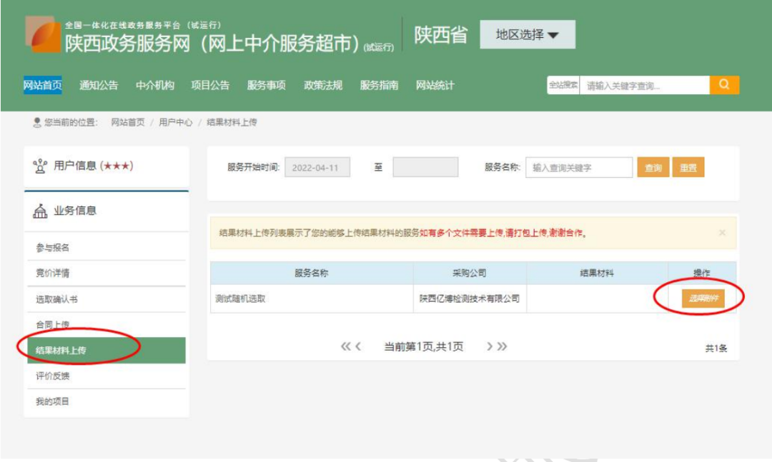This screenshot has height=462, width=772.
Task: Select 选取确认书 in the sidebar
Action: tap(107, 299)
